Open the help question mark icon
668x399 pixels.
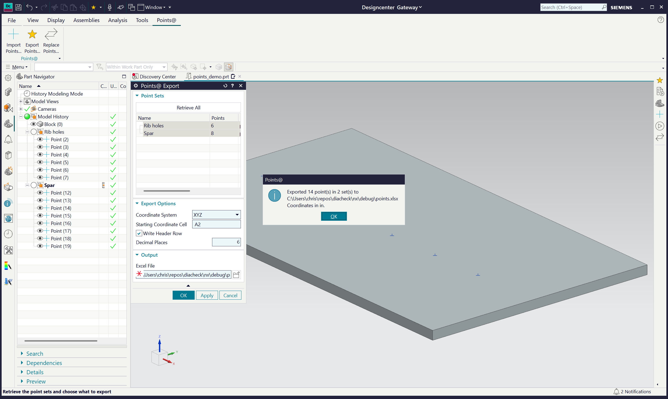point(661,20)
